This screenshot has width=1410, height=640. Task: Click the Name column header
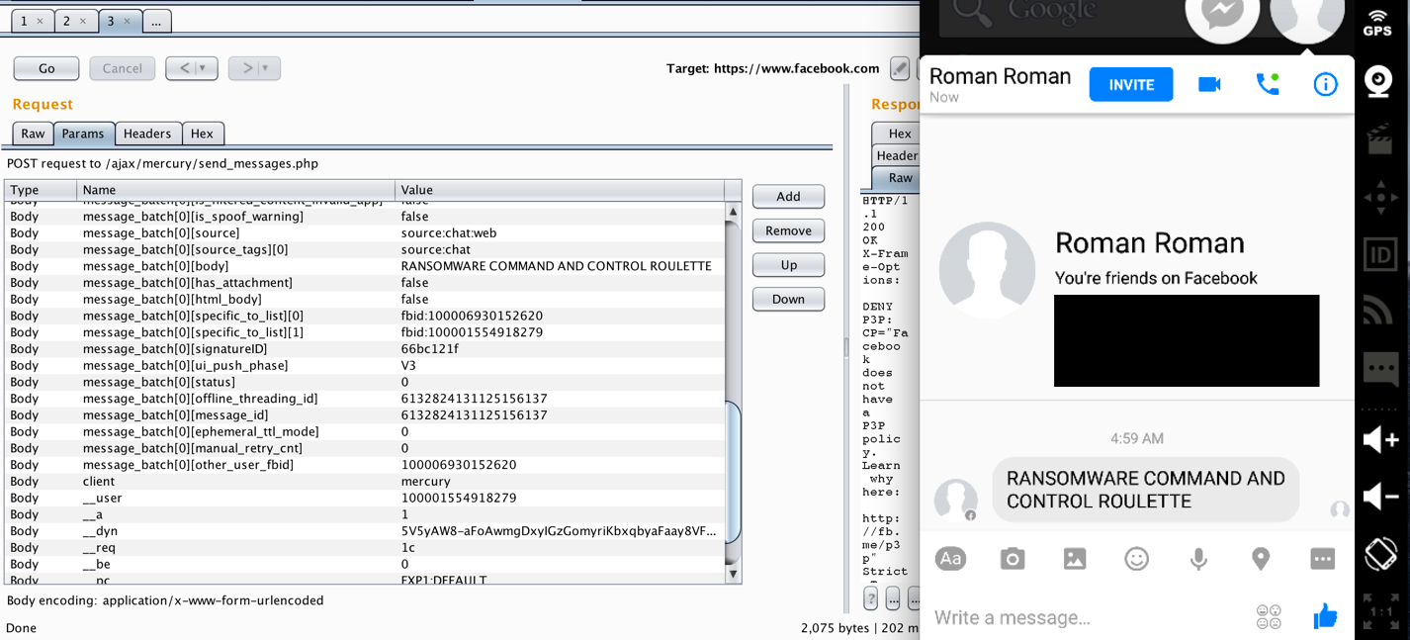coord(236,190)
